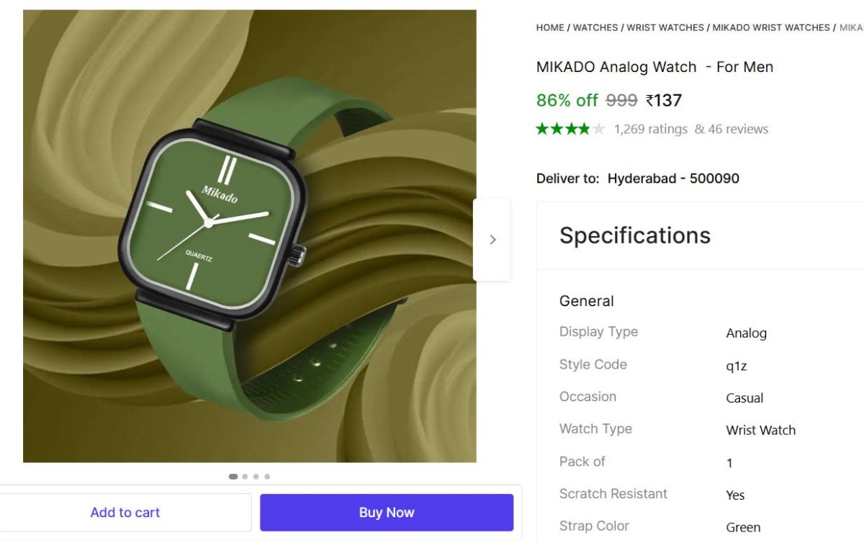The image size is (864, 543).
Task: Change delivery pincode Hyderabad - 500090
Action: [x=673, y=179]
